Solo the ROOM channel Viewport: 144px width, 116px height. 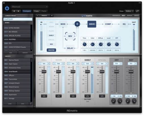(54, 64)
